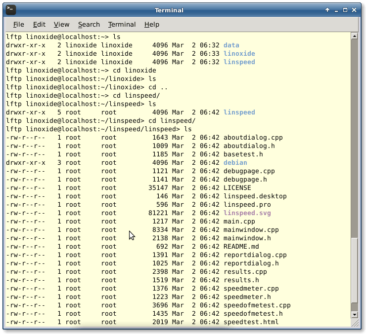This screenshot has height=334, width=366.
Task: Open the Terminal menu
Action: tap(122, 24)
